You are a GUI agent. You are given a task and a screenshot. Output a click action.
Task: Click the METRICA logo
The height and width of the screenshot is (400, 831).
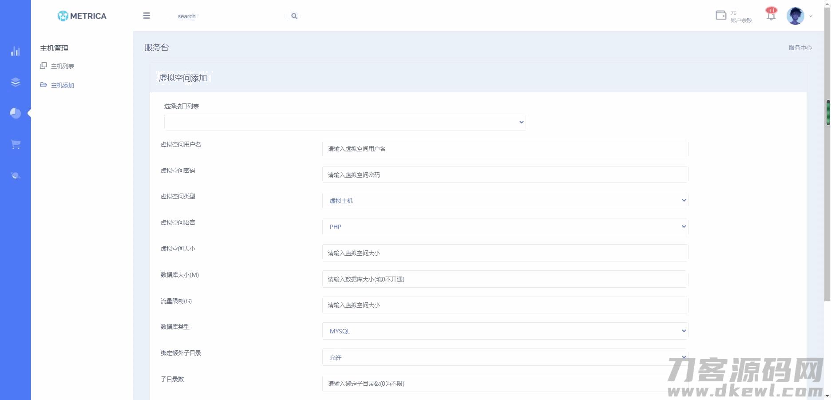tap(82, 16)
